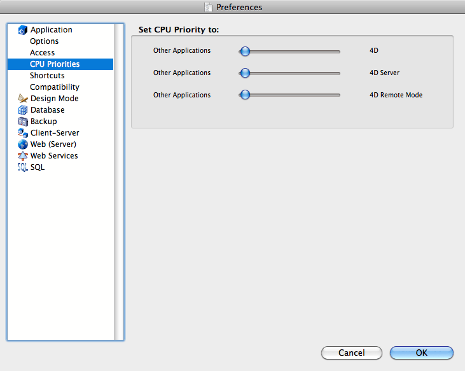Click the Design Mode ruler icon
465x371 pixels.
(22, 99)
